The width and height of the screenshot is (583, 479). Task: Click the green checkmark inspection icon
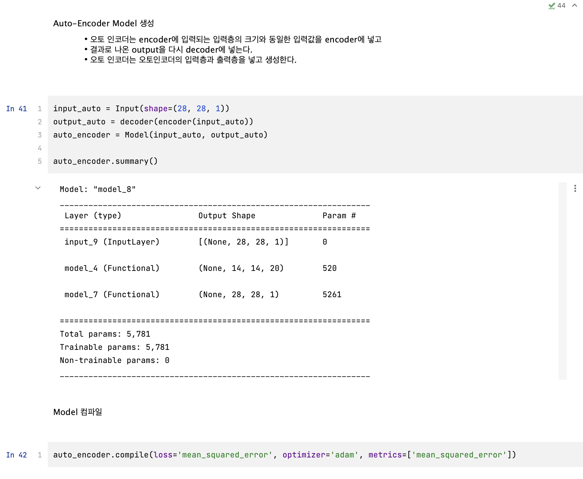tap(551, 6)
